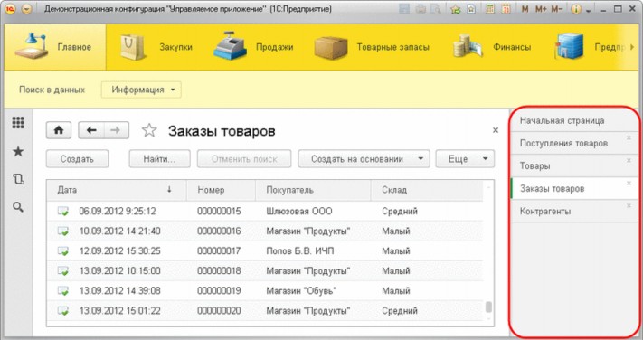Close the Контрагенты tab
Screen dimensions: 643x340
629,205
